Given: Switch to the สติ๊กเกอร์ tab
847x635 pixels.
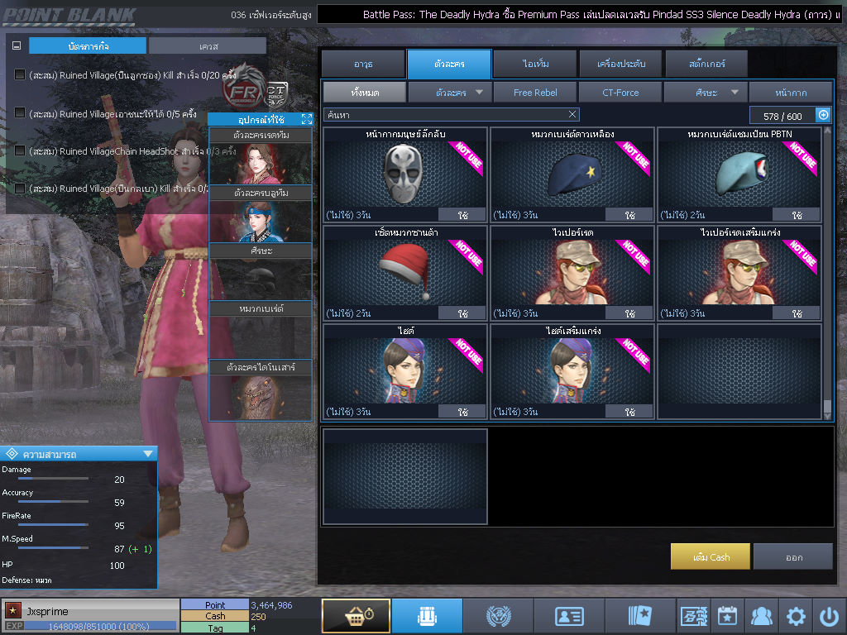Looking at the screenshot, I should [706, 64].
